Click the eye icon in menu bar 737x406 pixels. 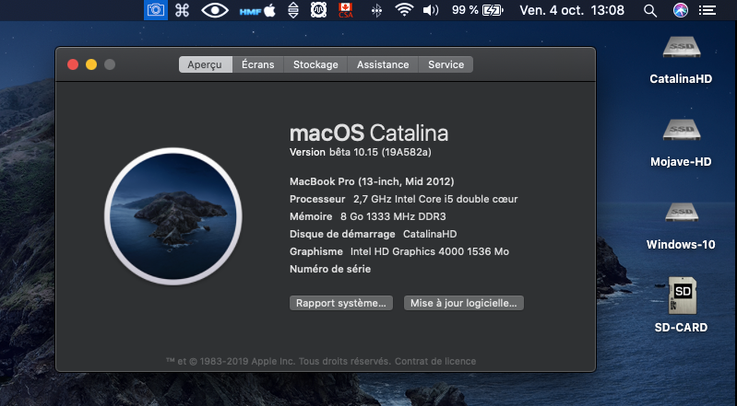pyautogui.click(x=215, y=10)
